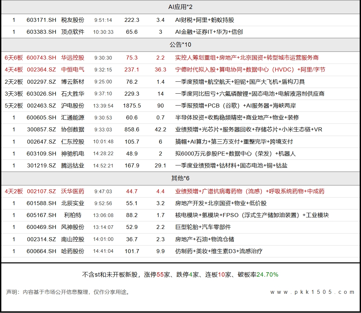Select the 利柏特 concept description text
This screenshot has width=361, height=313.
[251, 215]
